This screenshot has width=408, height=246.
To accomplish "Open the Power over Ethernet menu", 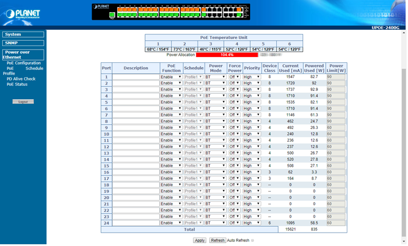I will pyautogui.click(x=23, y=55).
